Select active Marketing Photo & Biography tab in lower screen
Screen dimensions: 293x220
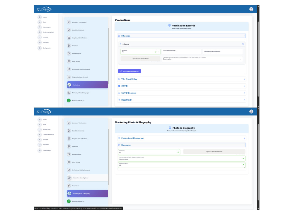coord(88,193)
